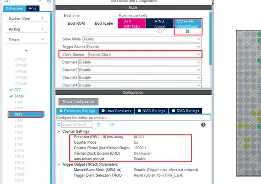
Task: Click the green check beside RTC
Action: (11, 90)
